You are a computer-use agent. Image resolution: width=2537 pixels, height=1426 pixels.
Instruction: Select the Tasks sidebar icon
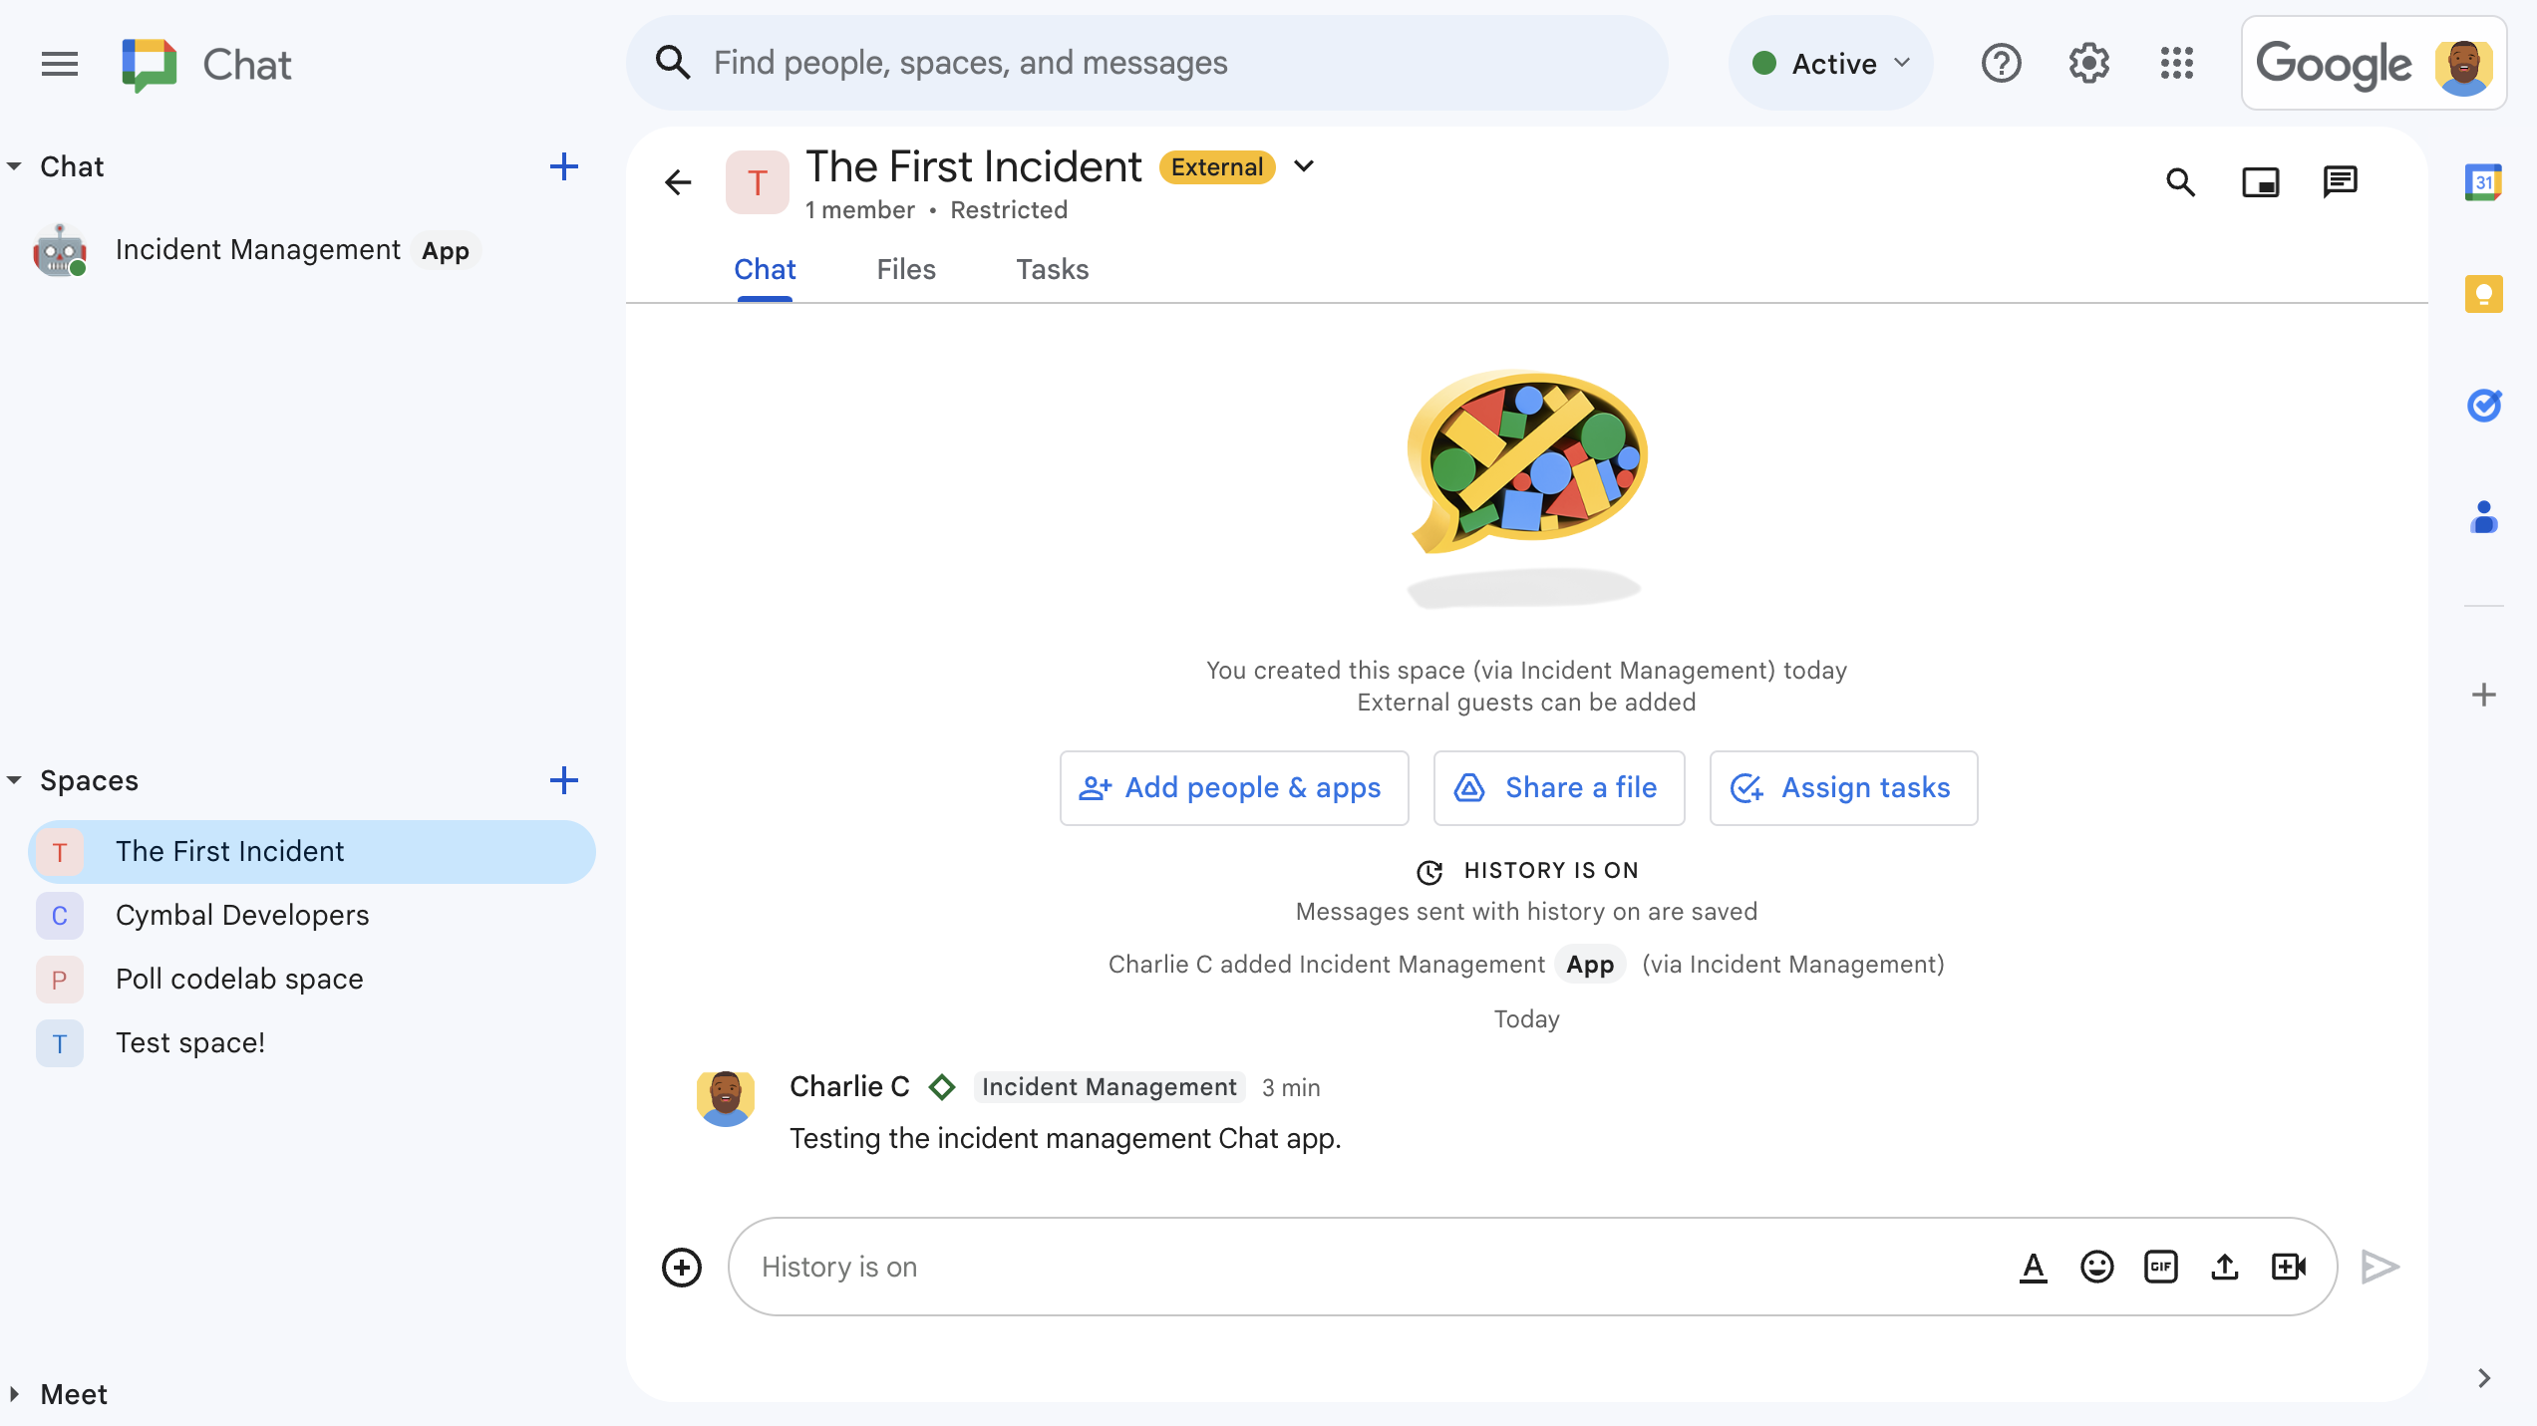2483,404
